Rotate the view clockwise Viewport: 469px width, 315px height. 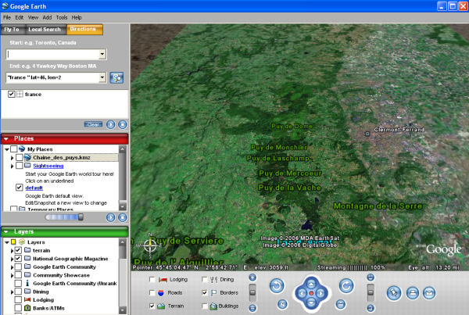346,285
